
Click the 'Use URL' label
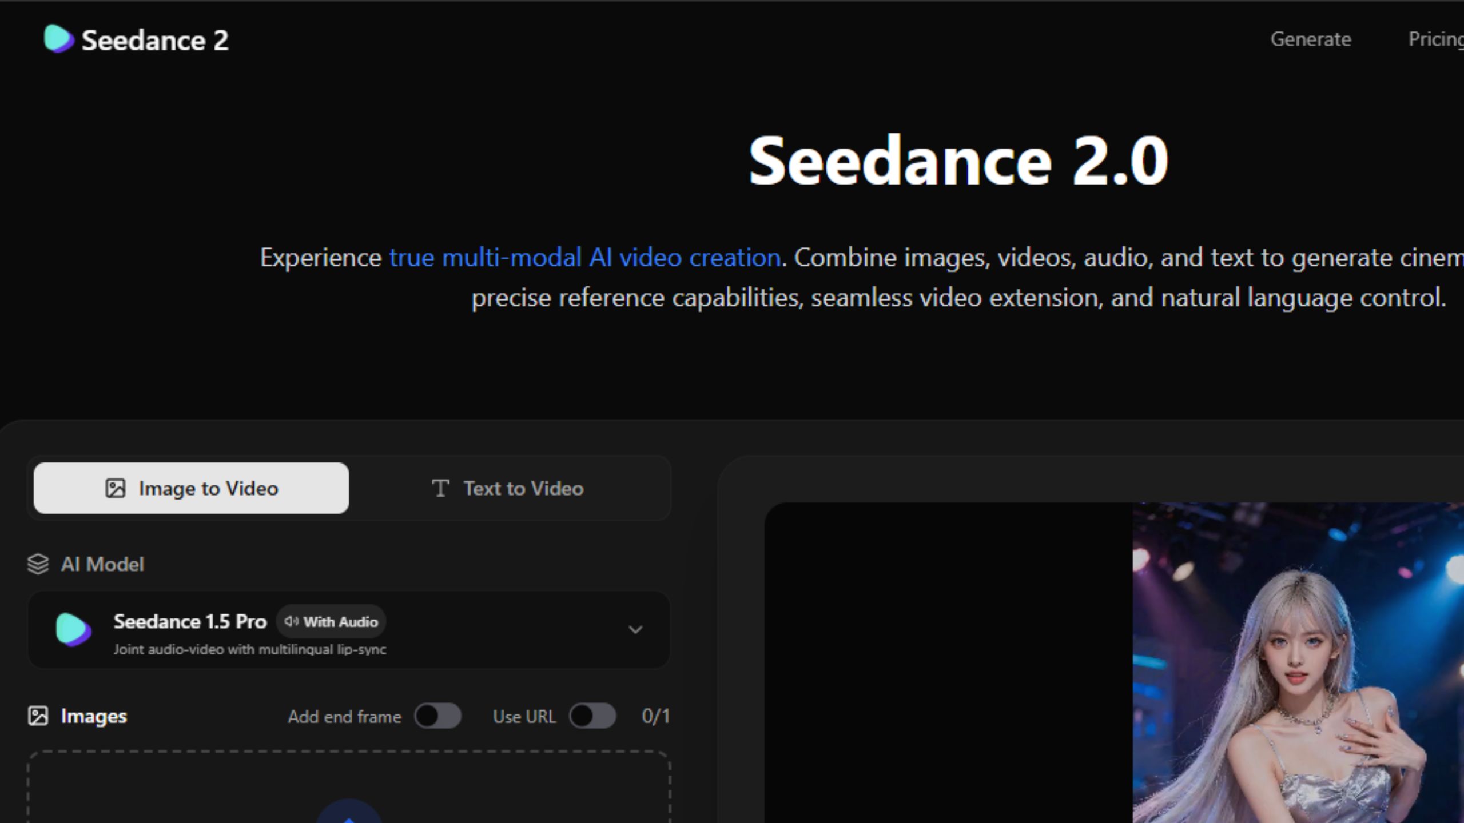[x=524, y=717]
